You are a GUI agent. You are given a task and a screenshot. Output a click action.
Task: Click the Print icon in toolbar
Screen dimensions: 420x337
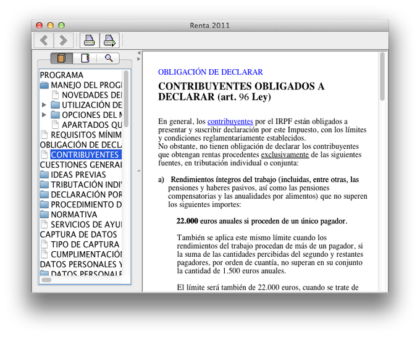click(x=90, y=40)
